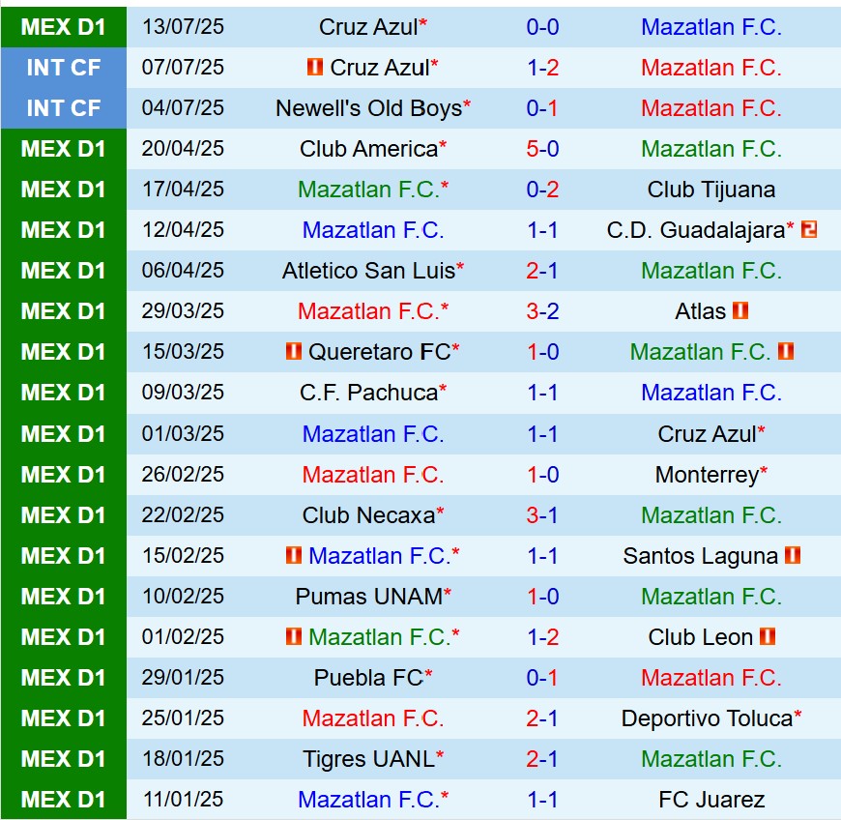Open Newell's Old Boys team name

pos(368,108)
